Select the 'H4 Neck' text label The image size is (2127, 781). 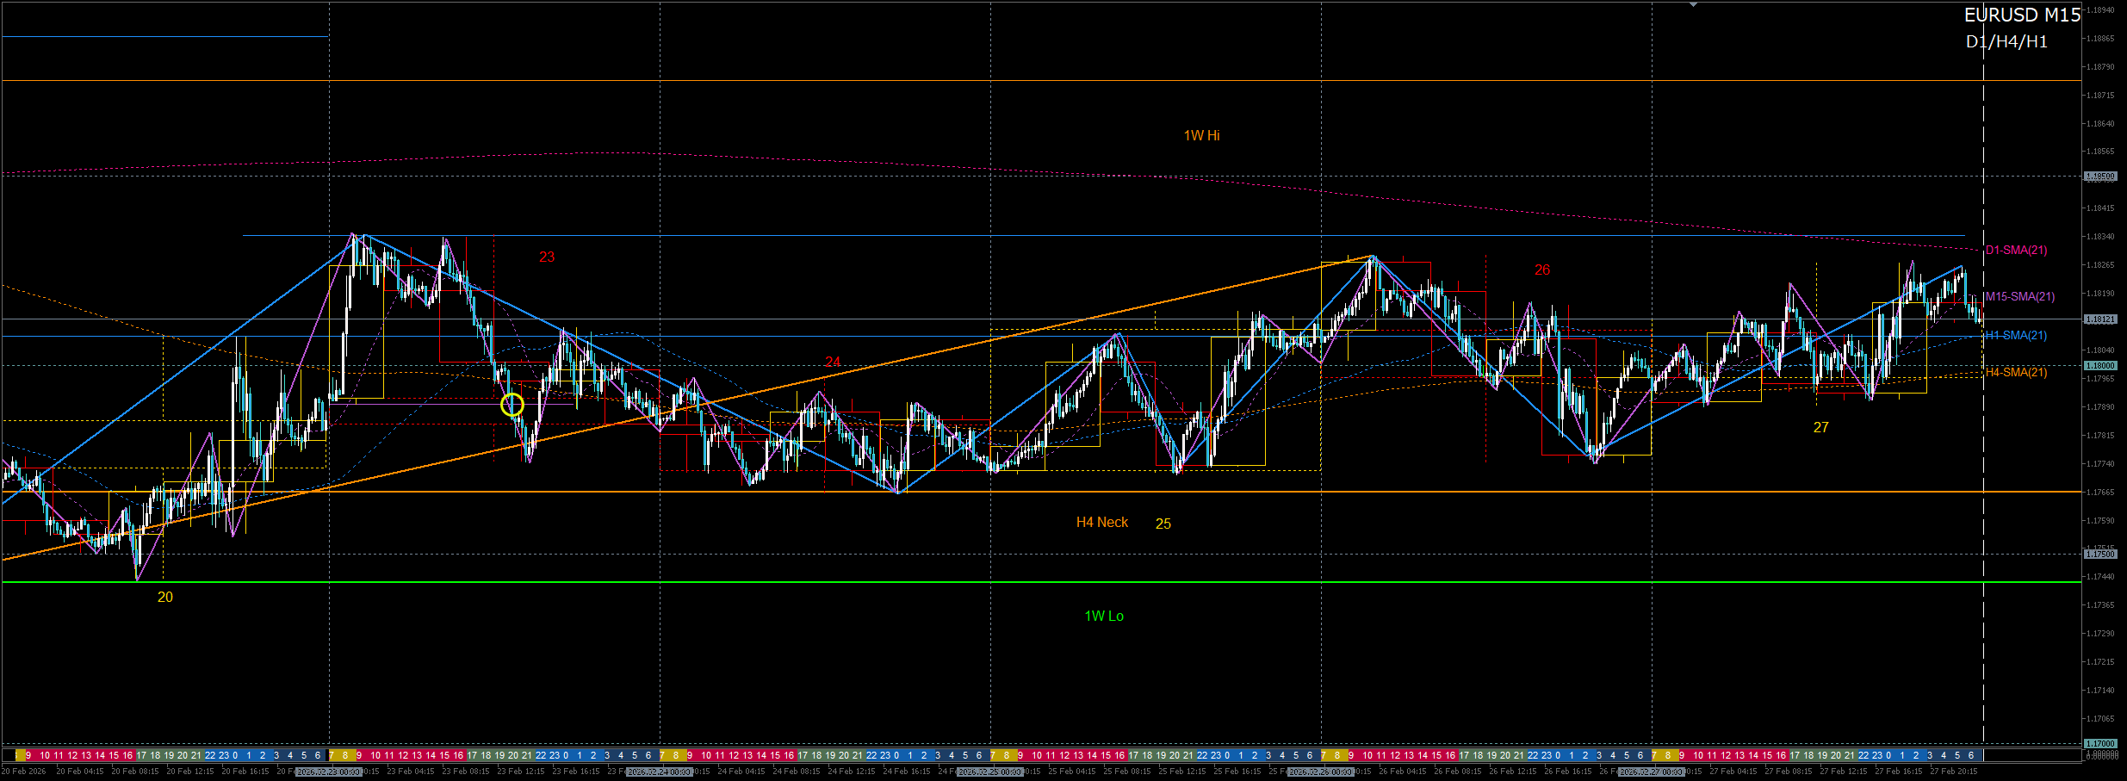pos(1101,523)
